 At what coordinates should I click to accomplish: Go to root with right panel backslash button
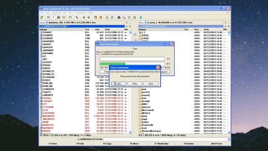[x=225, y=22]
